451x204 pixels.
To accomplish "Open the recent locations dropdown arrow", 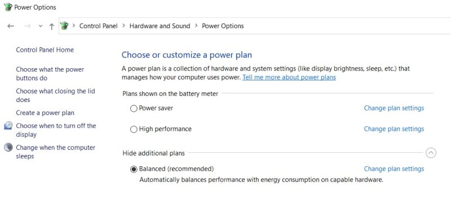I will pos(41,26).
